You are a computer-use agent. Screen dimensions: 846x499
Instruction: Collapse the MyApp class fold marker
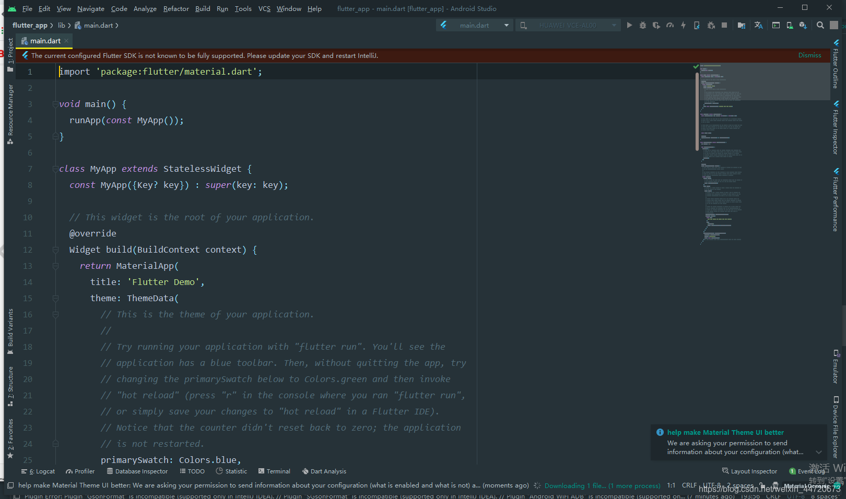[x=55, y=169]
